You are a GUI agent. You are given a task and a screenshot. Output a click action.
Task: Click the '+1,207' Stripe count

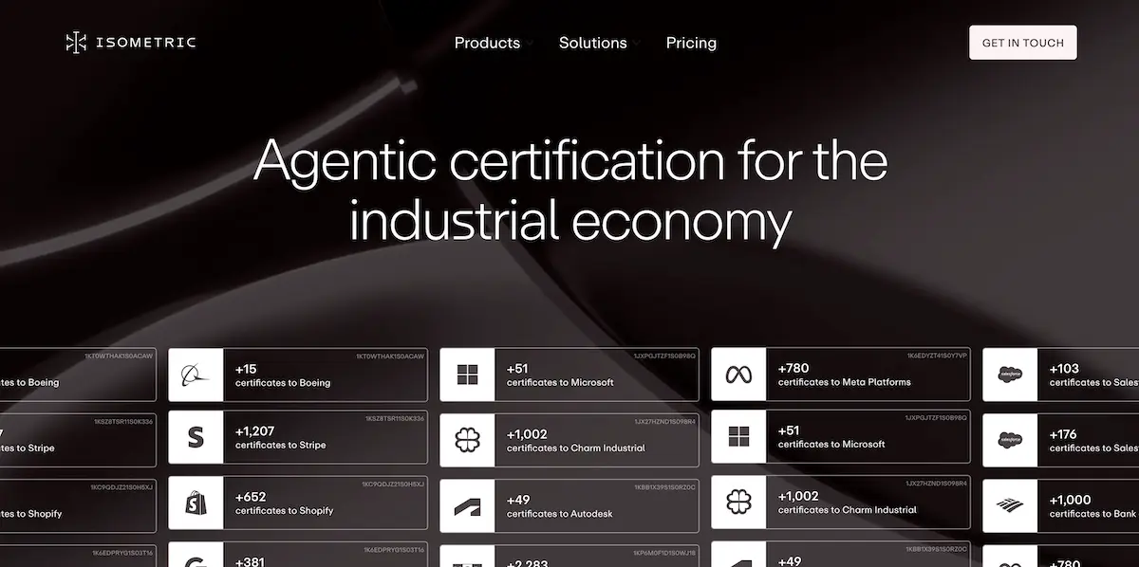254,430
